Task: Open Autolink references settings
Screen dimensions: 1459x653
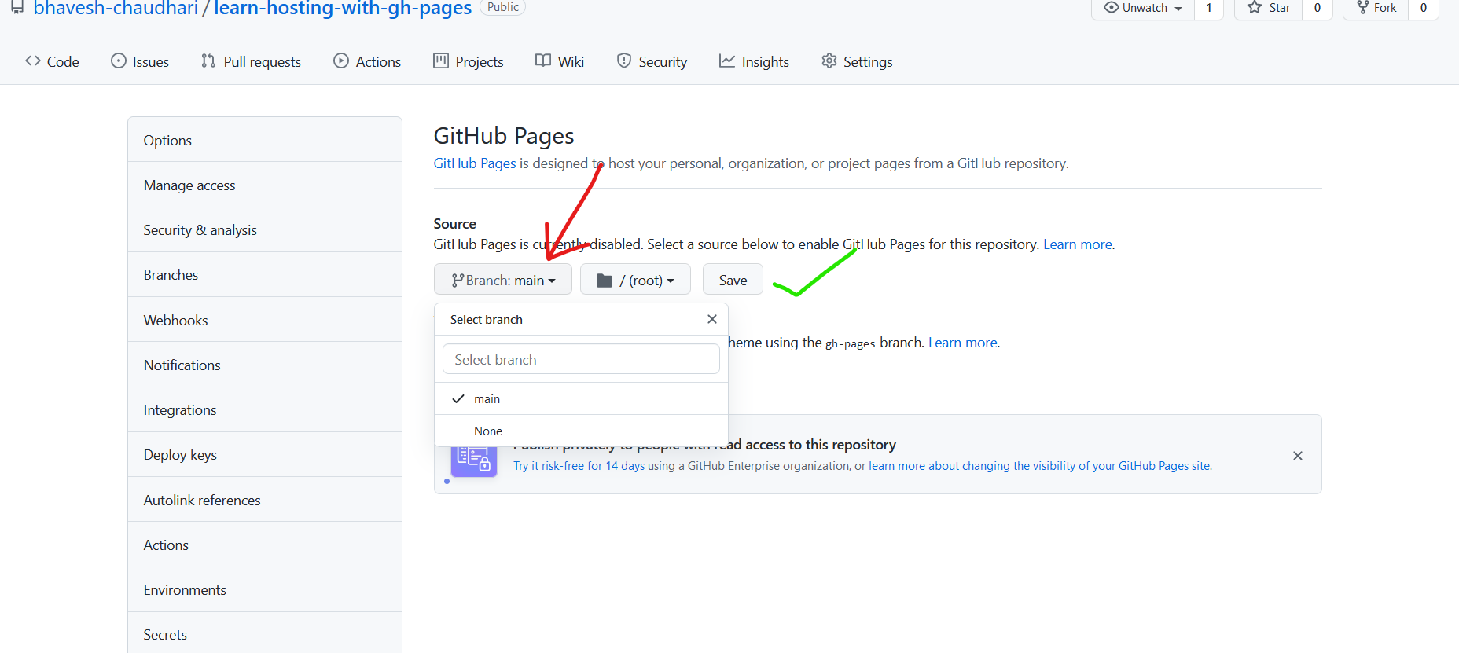Action: (265, 500)
